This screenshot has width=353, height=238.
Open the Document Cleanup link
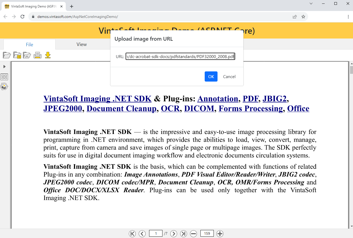click(122, 108)
